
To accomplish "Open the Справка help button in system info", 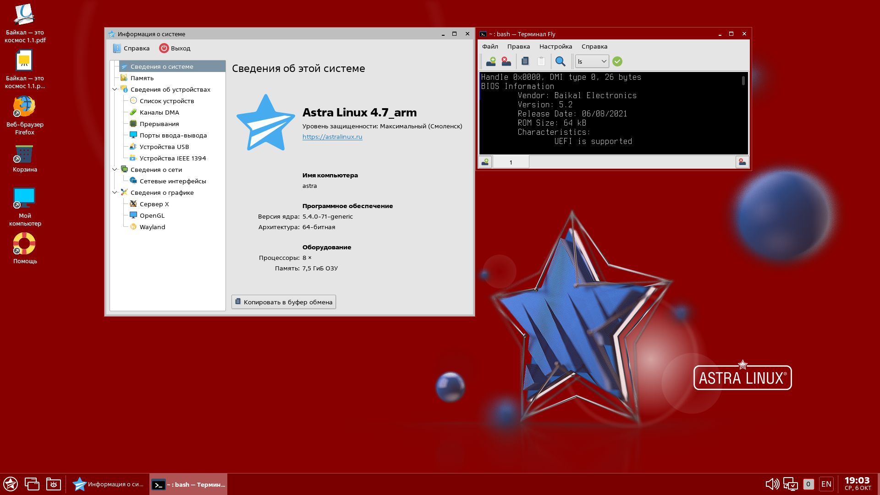I will [131, 48].
